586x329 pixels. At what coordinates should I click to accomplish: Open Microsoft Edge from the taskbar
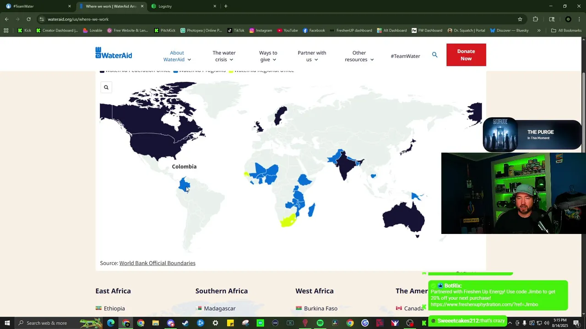click(x=111, y=323)
